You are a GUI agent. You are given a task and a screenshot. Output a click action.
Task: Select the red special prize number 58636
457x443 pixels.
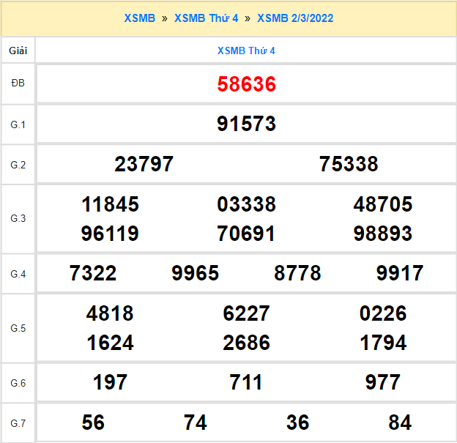click(246, 84)
